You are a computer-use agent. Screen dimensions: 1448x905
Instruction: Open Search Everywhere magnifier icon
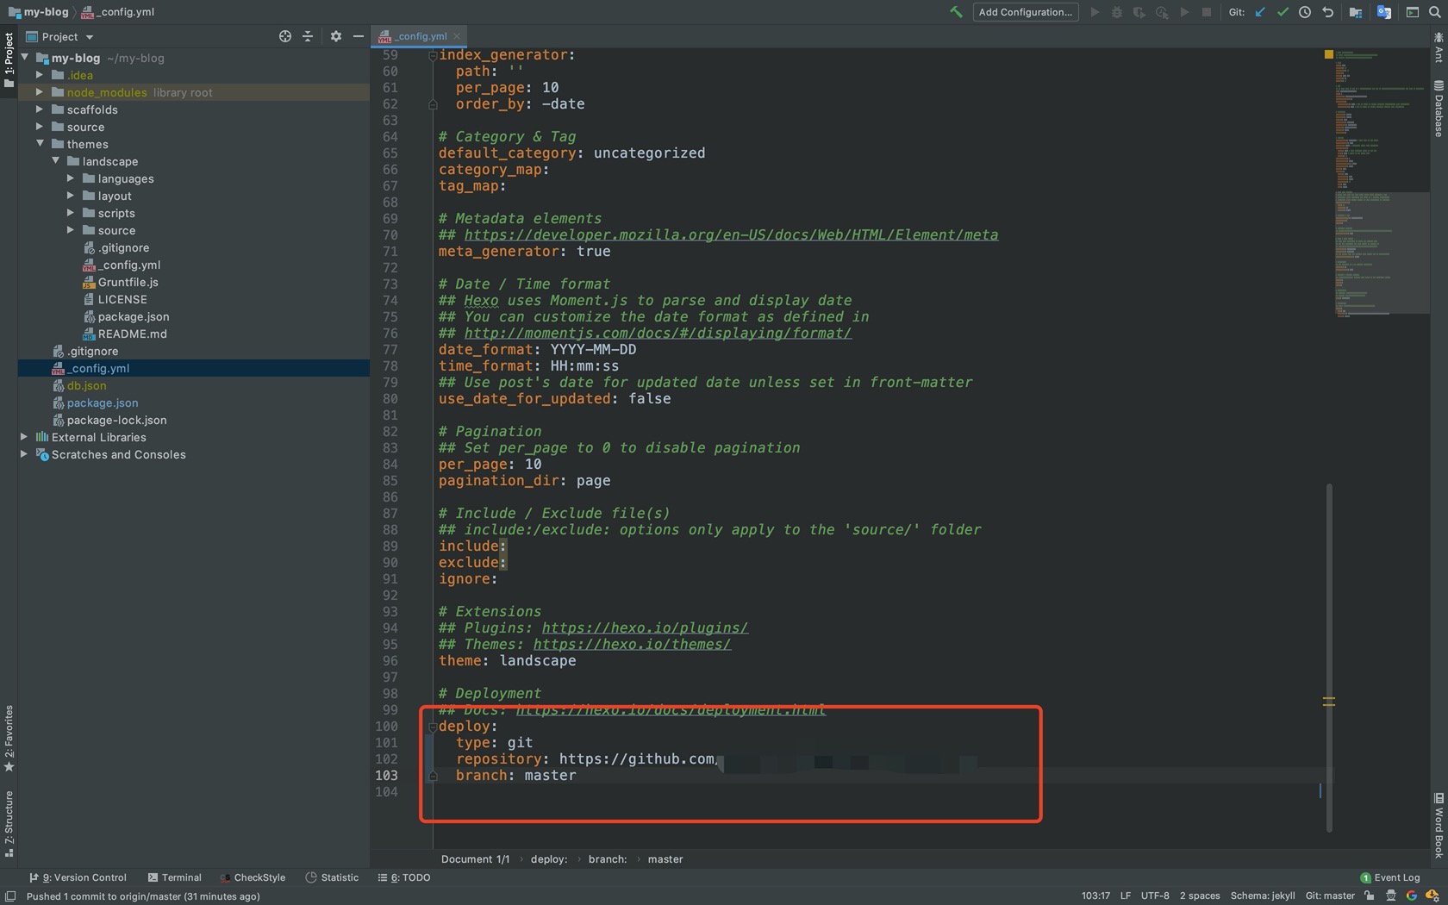coord(1435,12)
